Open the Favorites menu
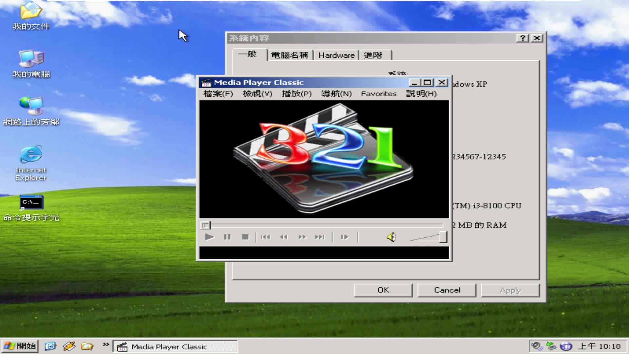Viewport: 629px width, 354px height. (378, 94)
